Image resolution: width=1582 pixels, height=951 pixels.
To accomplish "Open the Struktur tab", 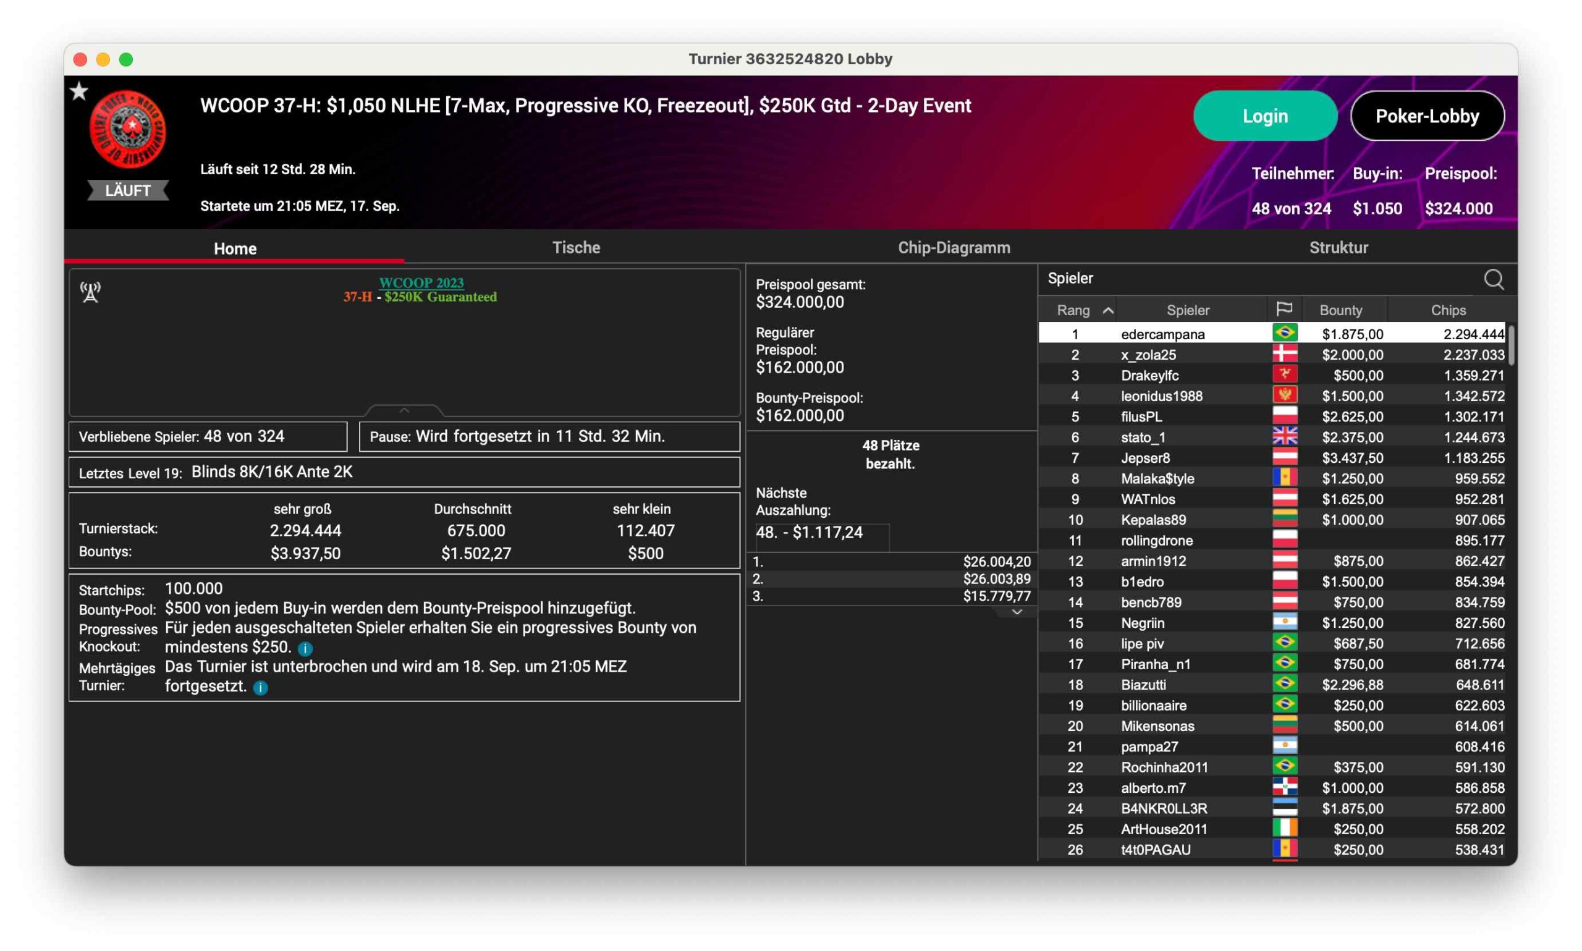I will tap(1338, 247).
